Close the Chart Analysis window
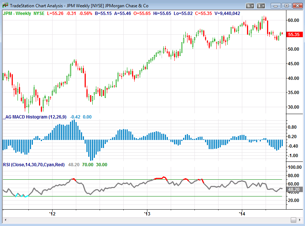This screenshot has width=305, height=226. point(297,6)
